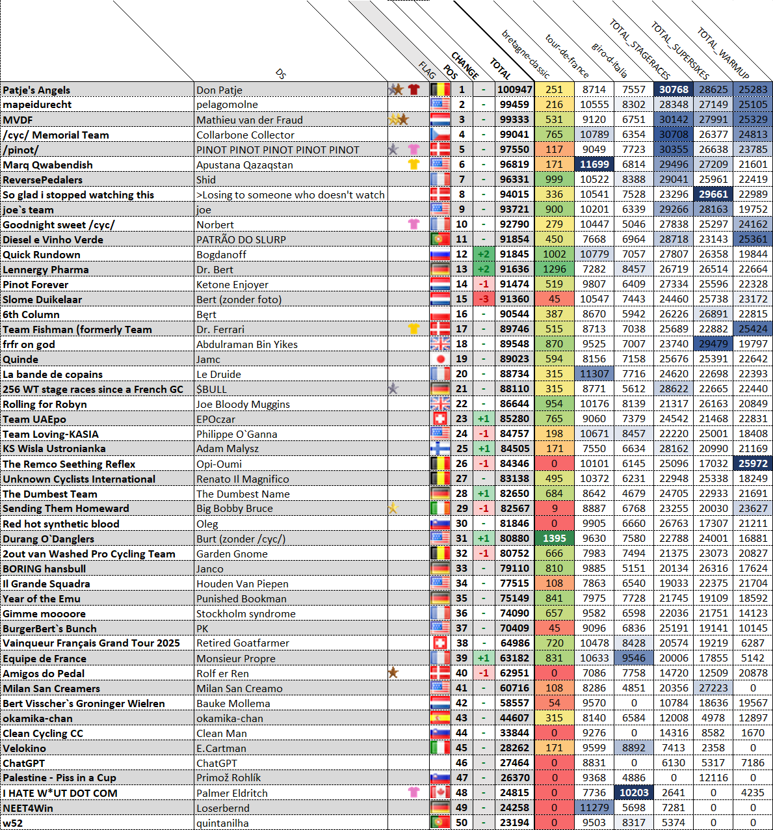Click the gold star in Sending Them Homeward row
The width and height of the screenshot is (773, 830).
coord(393,508)
